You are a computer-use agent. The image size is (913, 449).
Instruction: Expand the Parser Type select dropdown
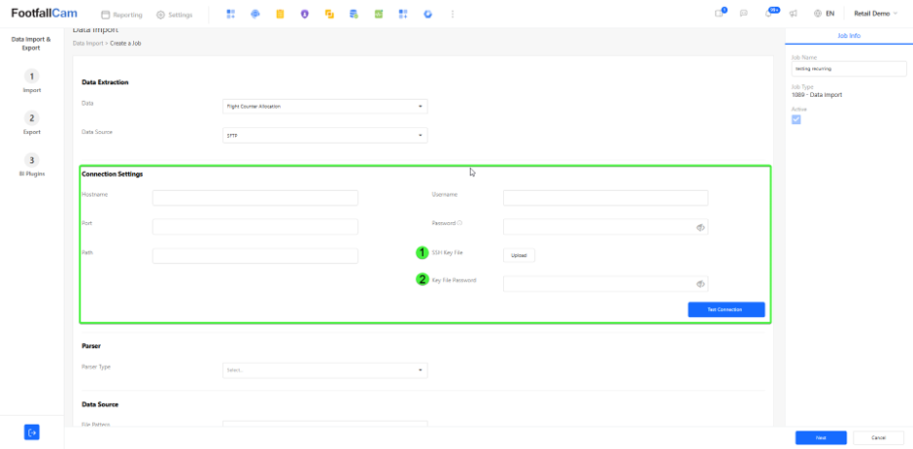[325, 370]
